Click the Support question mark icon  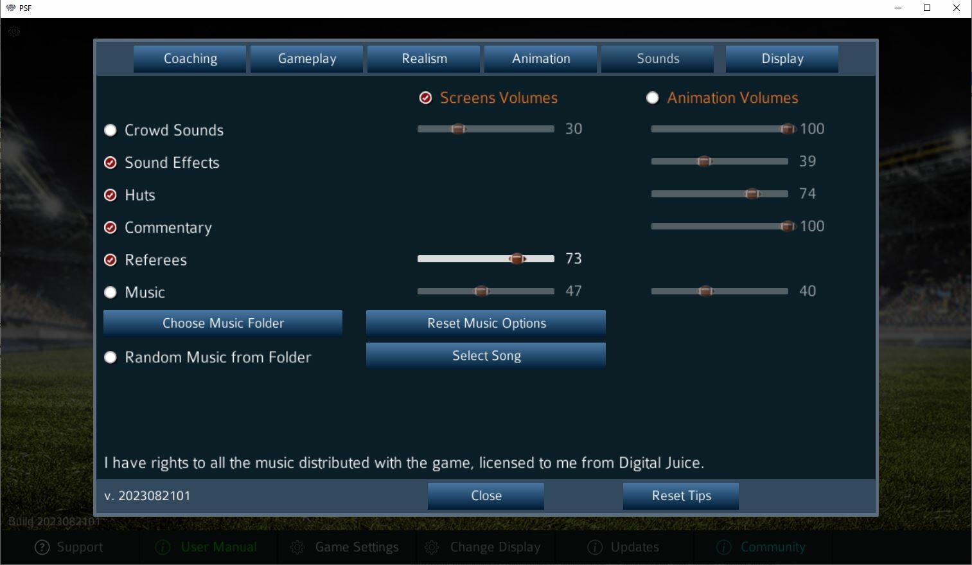42,547
